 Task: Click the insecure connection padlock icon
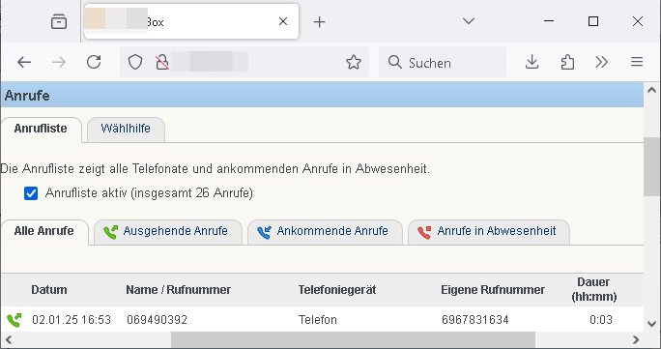(x=162, y=63)
